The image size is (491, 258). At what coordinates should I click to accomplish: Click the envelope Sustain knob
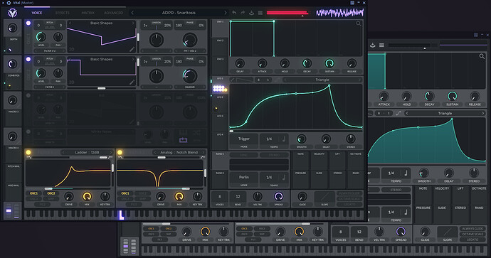[x=329, y=63]
